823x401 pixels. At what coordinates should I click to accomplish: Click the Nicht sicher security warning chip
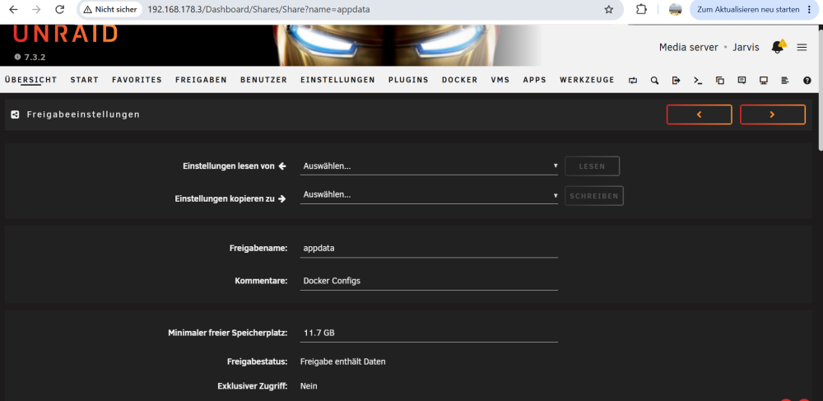111,9
